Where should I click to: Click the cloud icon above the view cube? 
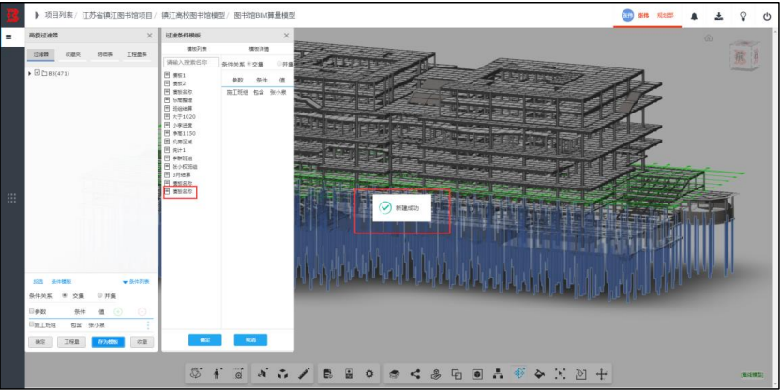coord(709,38)
